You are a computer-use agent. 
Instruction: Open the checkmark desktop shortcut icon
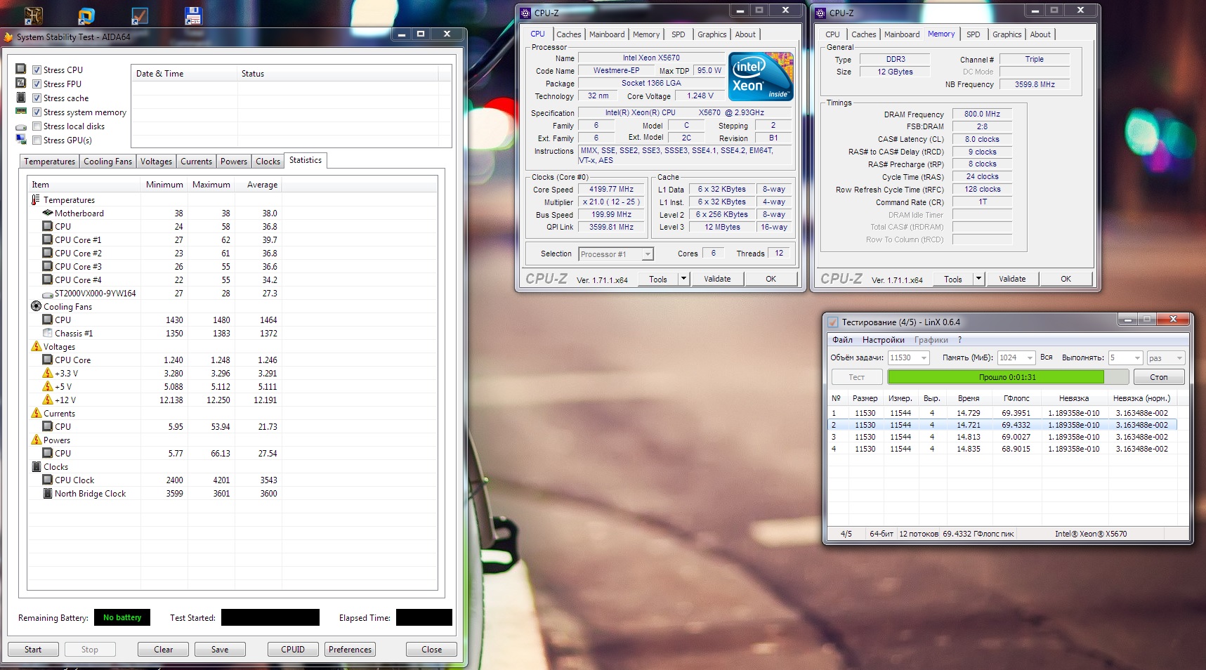click(x=140, y=15)
